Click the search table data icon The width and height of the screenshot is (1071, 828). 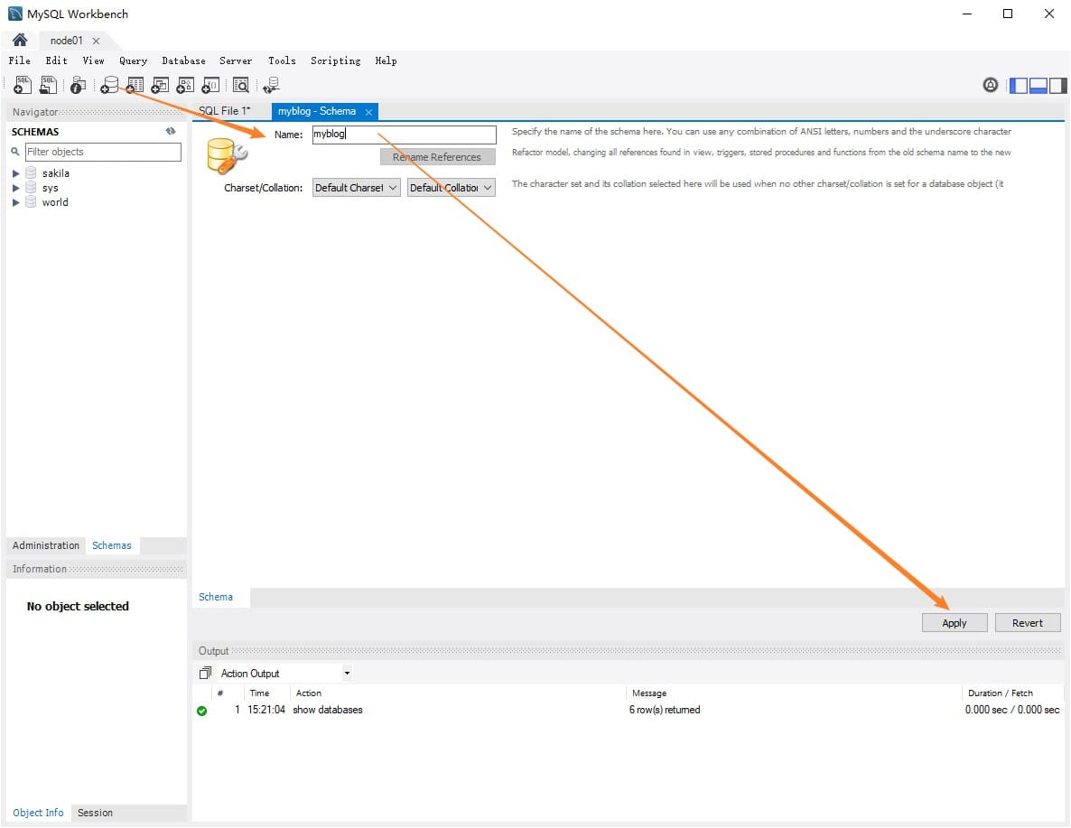coord(241,85)
